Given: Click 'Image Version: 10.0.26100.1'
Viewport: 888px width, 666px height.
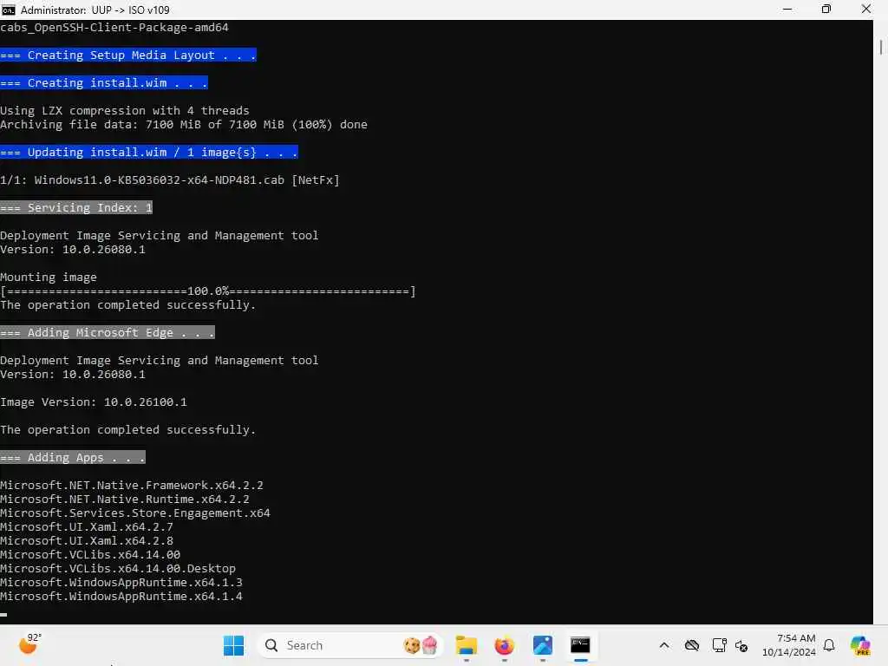Looking at the screenshot, I should coord(94,402).
